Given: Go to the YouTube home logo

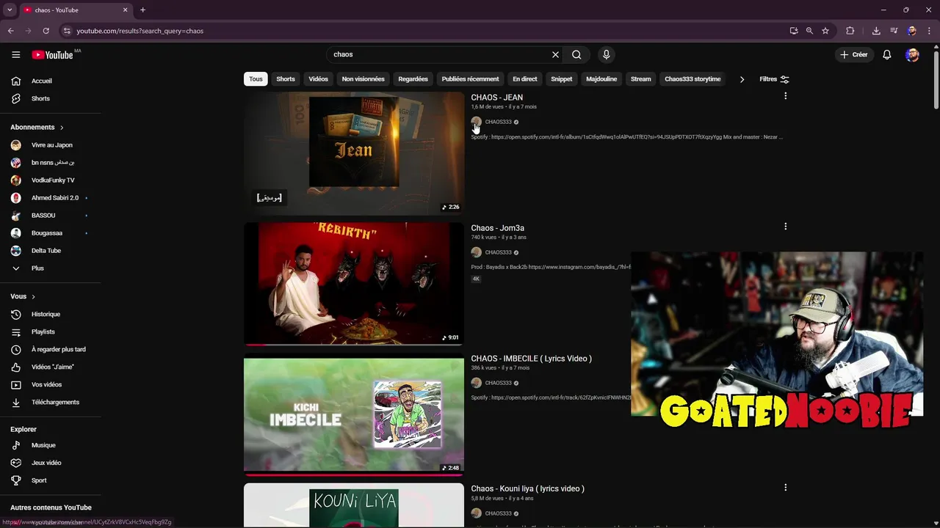Looking at the screenshot, I should (x=53, y=55).
